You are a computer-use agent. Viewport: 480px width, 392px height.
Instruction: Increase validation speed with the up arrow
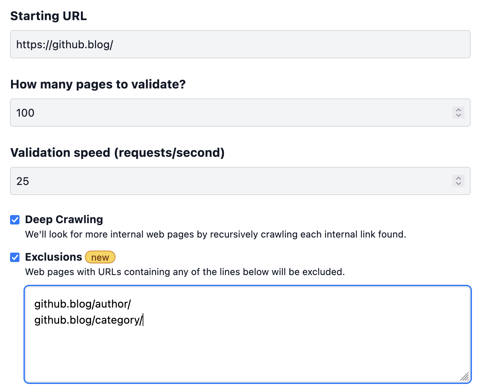(458, 178)
